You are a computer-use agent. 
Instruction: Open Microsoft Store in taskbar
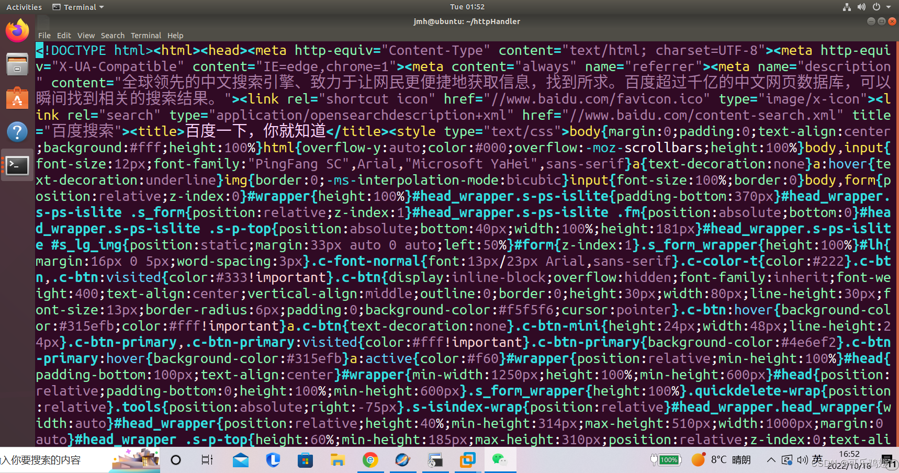pos(305,460)
